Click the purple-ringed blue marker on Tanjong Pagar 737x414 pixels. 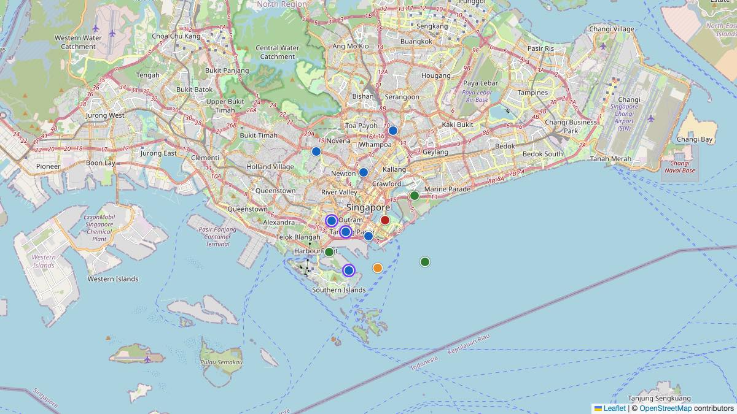point(346,232)
